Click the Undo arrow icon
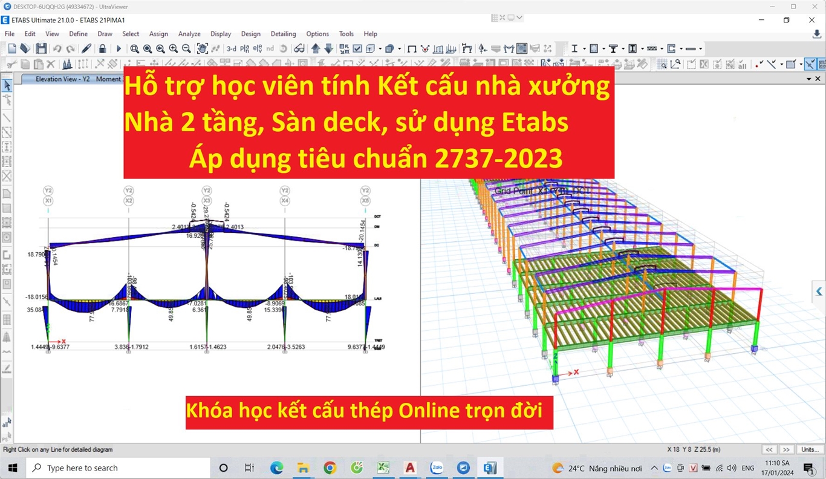The width and height of the screenshot is (826, 479). point(57,48)
